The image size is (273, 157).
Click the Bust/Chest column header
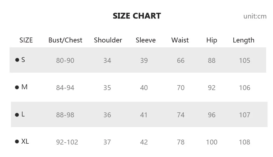pos(65,40)
